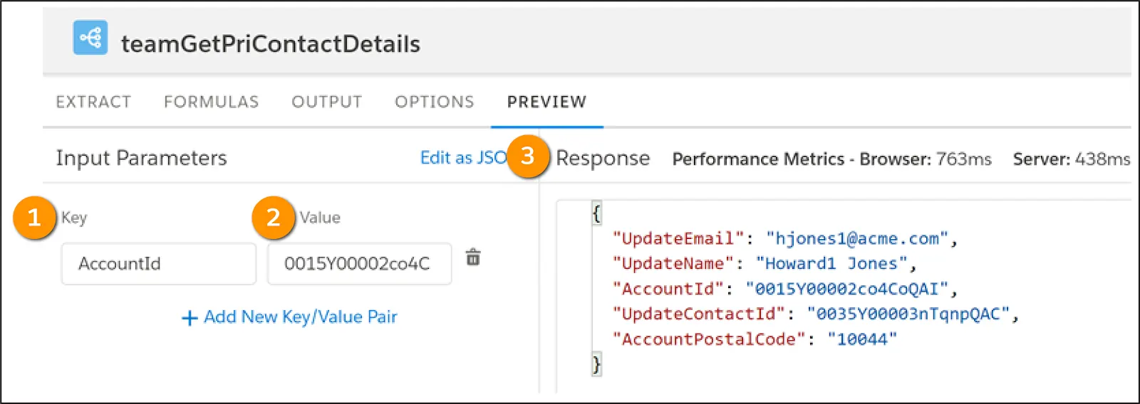Delete the AccountId key/value pair trash icon
This screenshot has width=1140, height=404.
click(x=473, y=257)
